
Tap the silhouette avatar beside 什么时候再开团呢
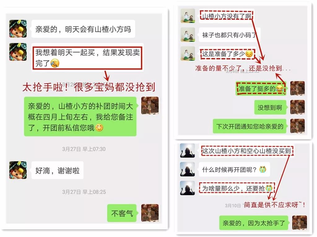click(187, 169)
